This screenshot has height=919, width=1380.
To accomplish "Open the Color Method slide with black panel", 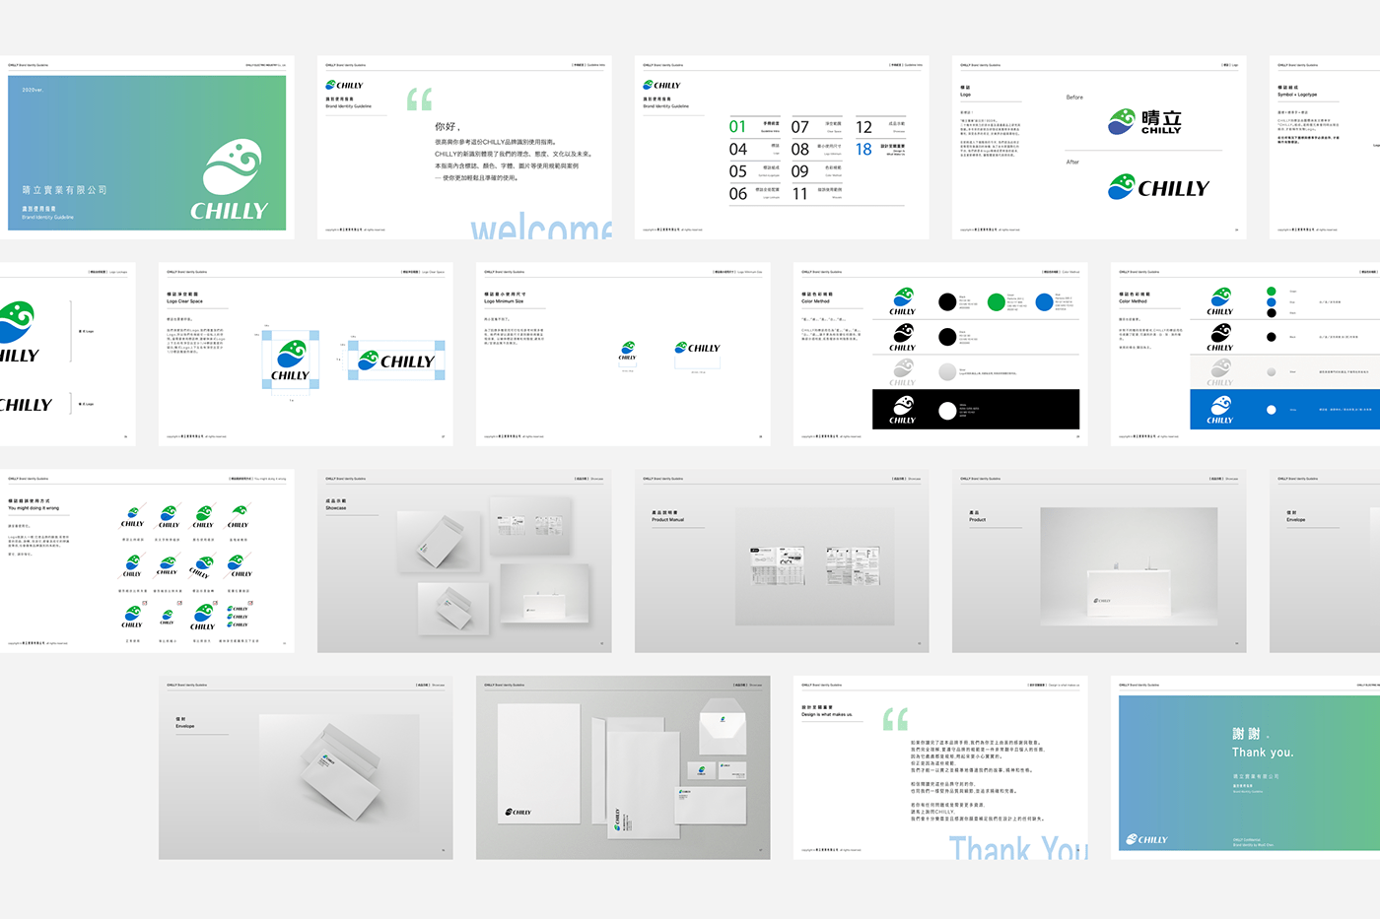I will click(940, 354).
